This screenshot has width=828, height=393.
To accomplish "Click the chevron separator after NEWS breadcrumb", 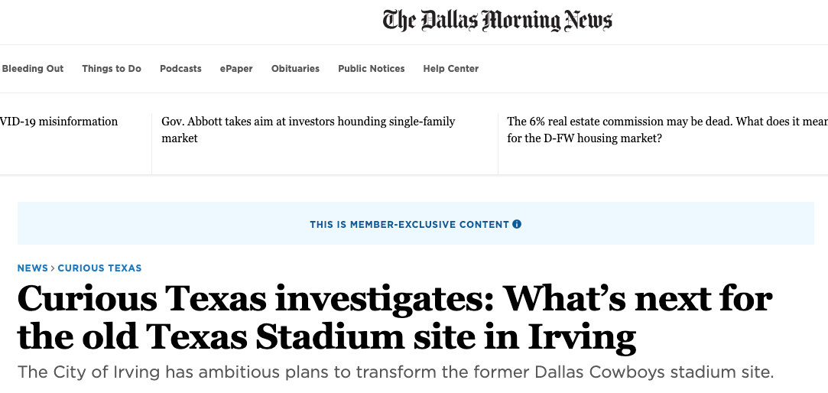I will 53,268.
